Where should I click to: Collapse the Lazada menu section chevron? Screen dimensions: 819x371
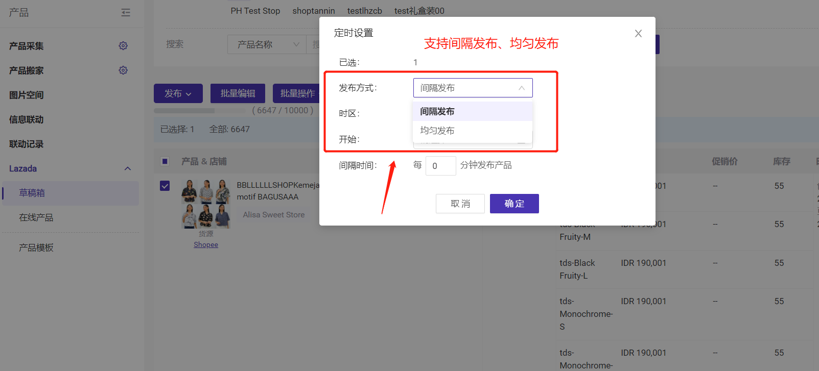point(128,168)
